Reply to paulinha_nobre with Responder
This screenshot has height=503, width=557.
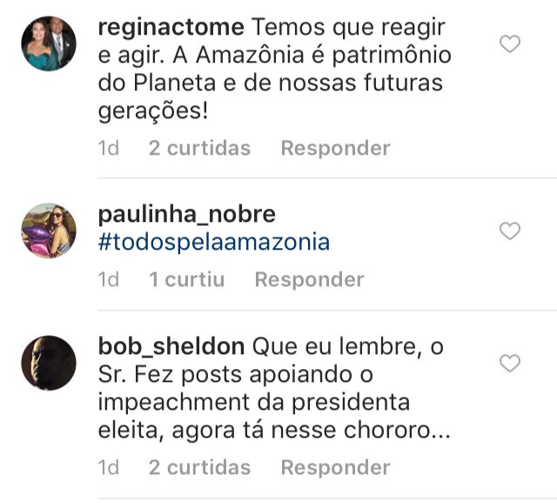tap(309, 279)
